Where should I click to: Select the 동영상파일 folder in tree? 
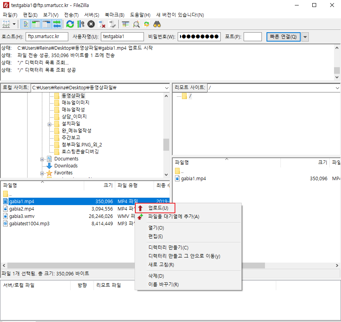click(73, 96)
